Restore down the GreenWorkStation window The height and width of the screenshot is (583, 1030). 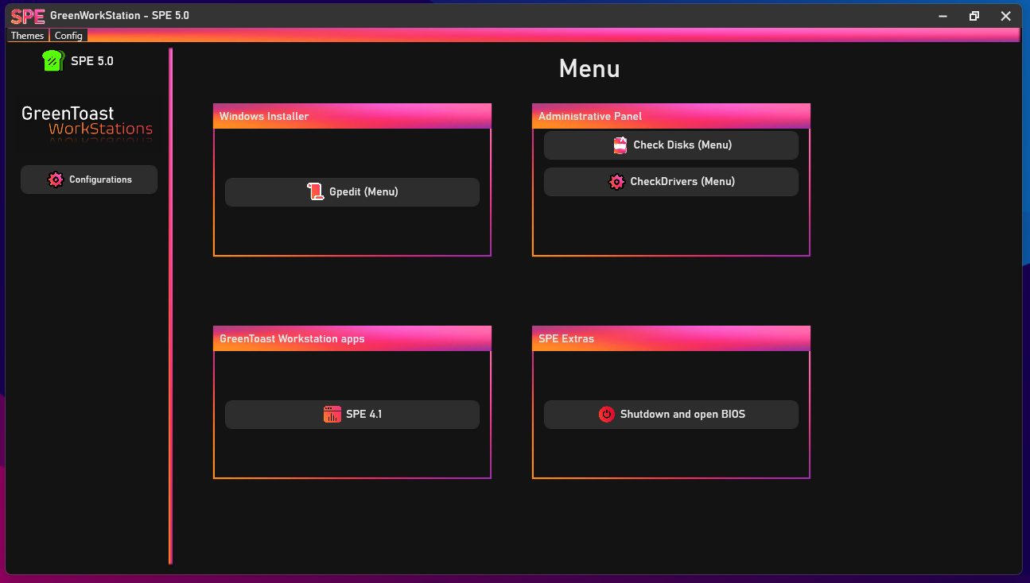pyautogui.click(x=974, y=16)
